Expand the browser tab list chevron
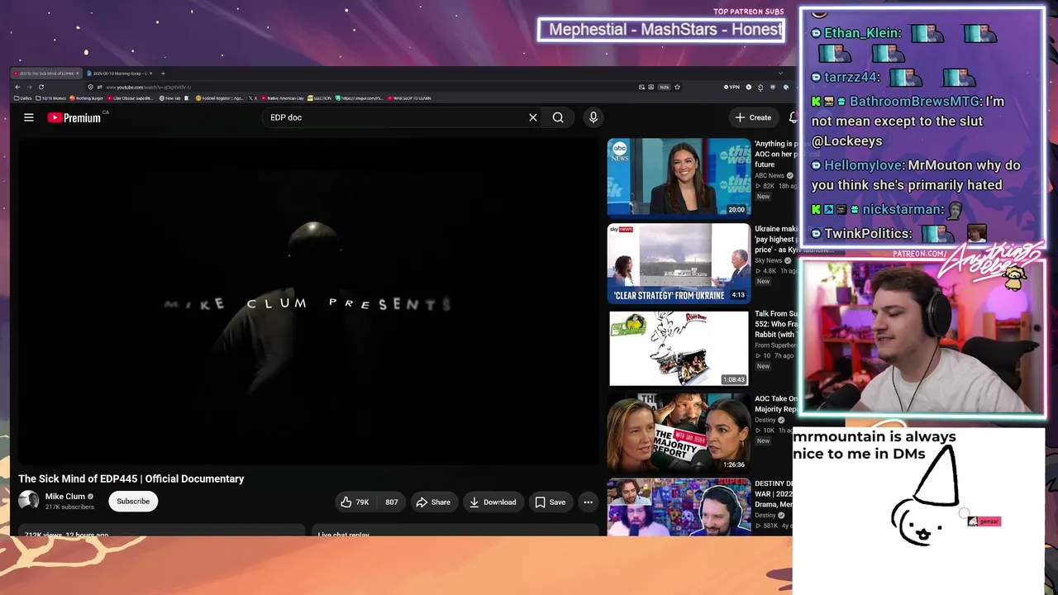This screenshot has width=1058, height=595. click(780, 74)
